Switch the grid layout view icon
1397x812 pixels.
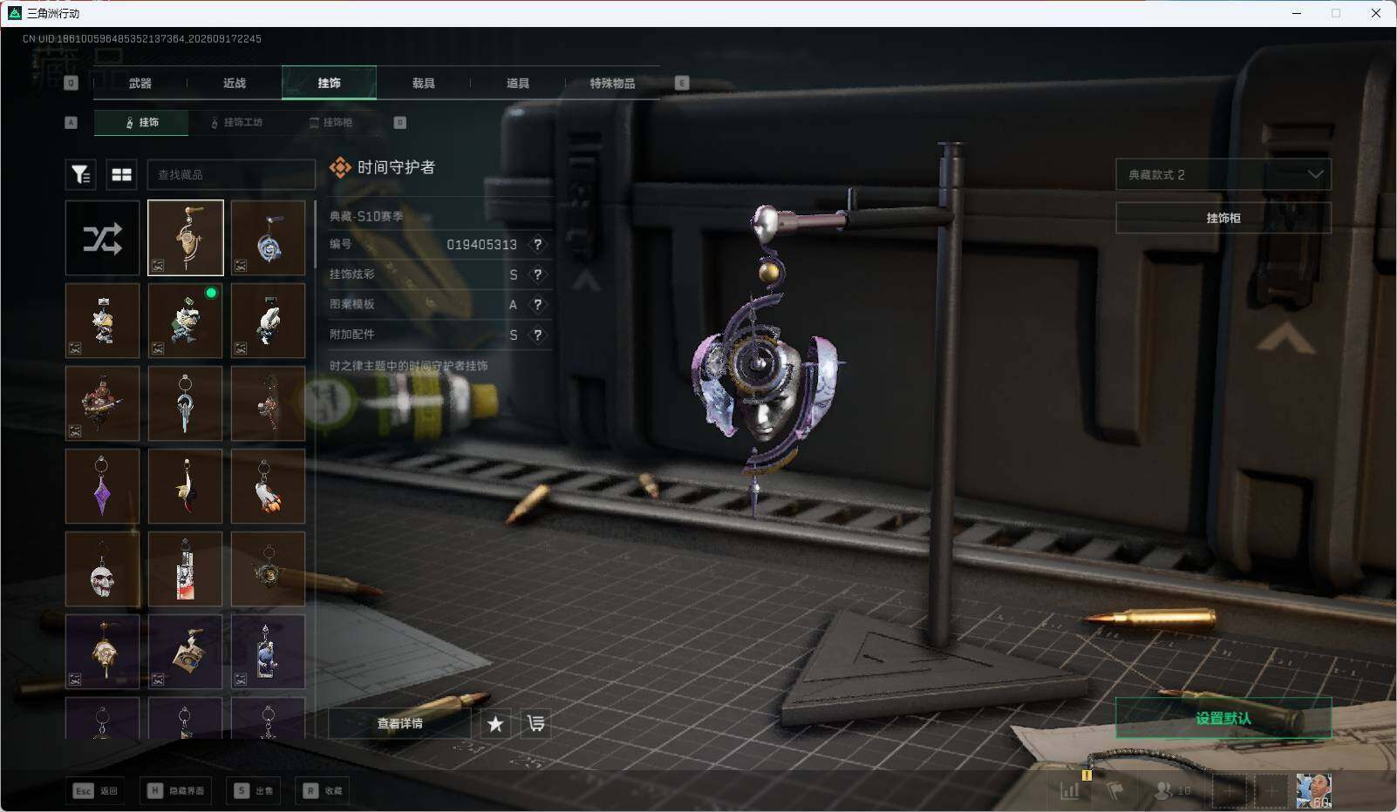[x=122, y=174]
